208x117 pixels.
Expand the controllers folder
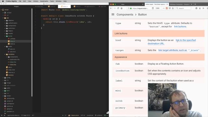coord(5,28)
